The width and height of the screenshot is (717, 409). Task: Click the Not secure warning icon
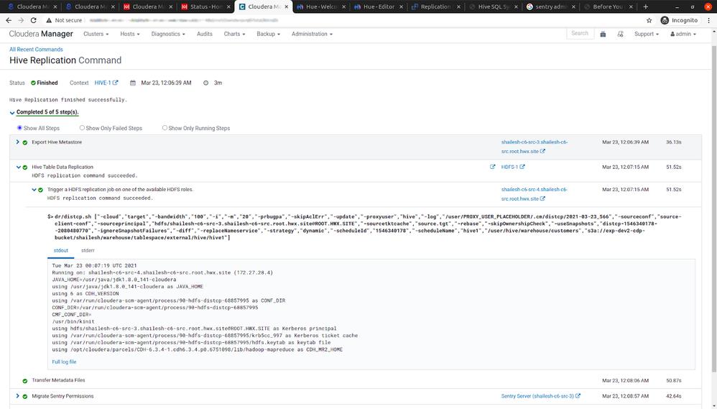(49, 20)
